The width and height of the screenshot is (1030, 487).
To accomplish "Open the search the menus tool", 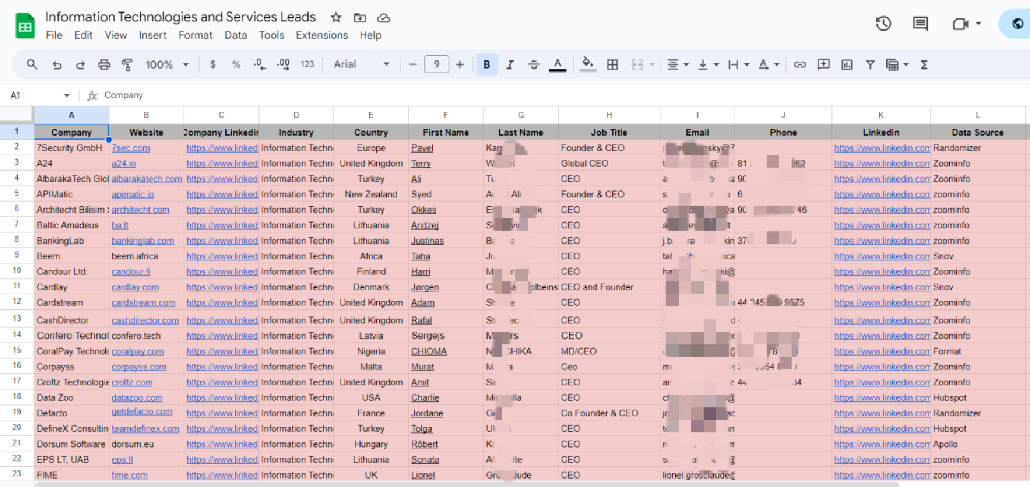I will point(32,64).
